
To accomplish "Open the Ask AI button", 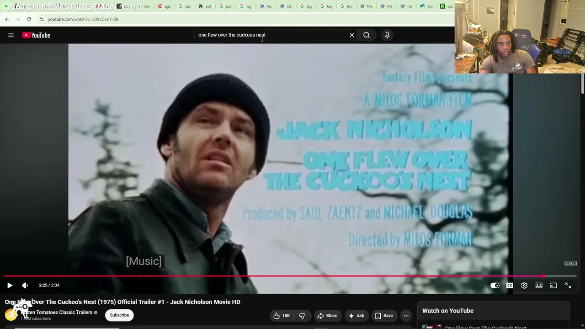I will point(356,316).
